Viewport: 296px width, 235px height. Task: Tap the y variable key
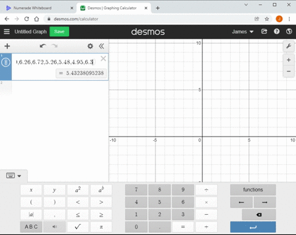(x=54, y=190)
